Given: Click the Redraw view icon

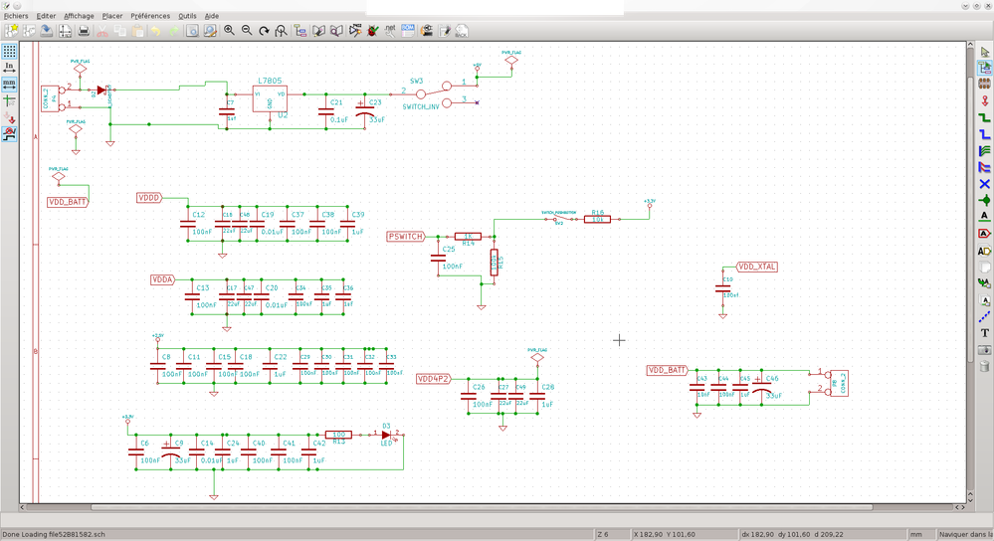Looking at the screenshot, I should (264, 31).
